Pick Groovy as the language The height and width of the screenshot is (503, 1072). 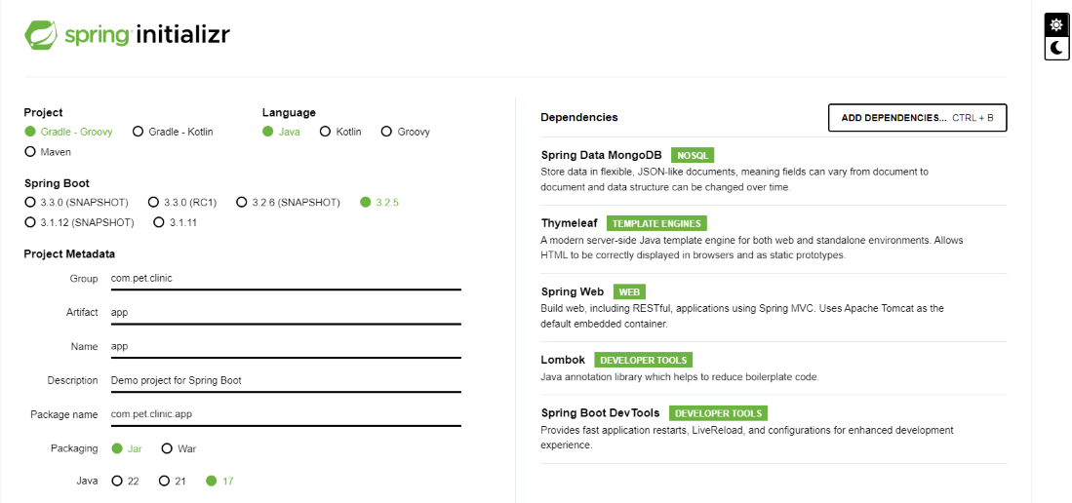pyautogui.click(x=387, y=132)
